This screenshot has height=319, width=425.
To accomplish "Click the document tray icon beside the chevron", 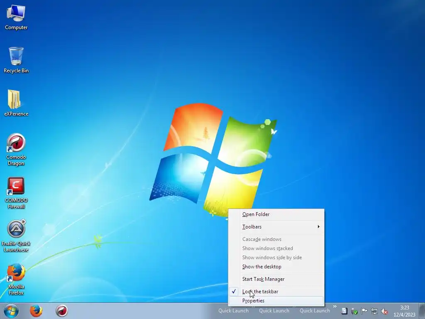I will (344, 311).
